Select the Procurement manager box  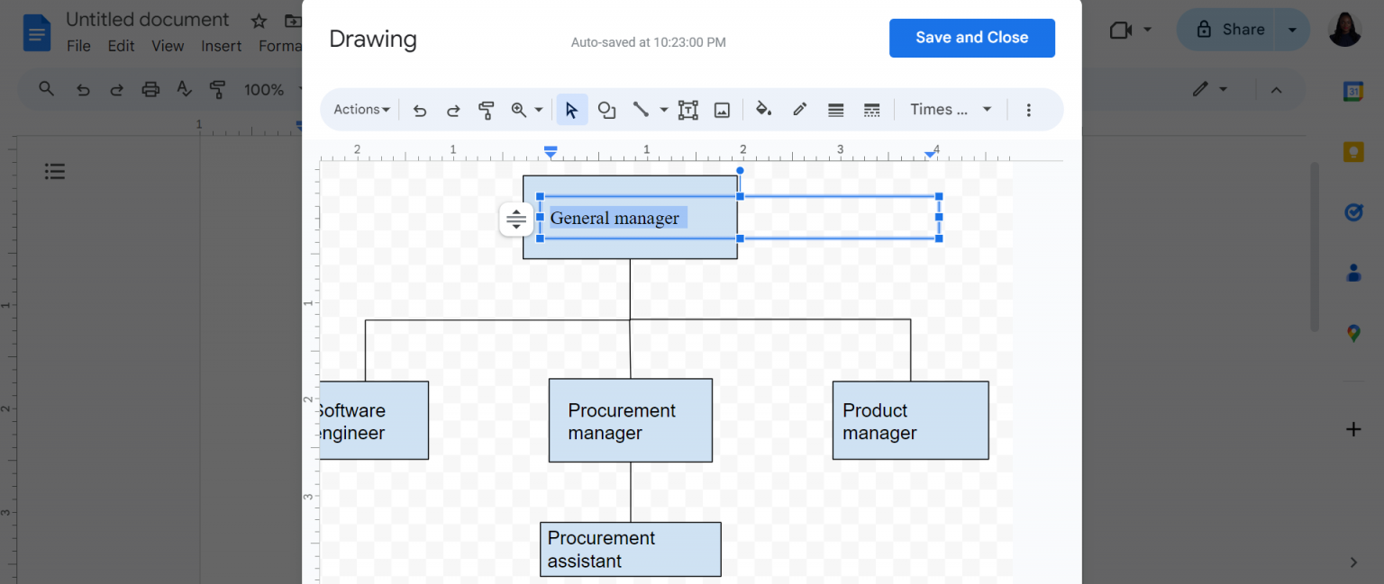coord(630,420)
